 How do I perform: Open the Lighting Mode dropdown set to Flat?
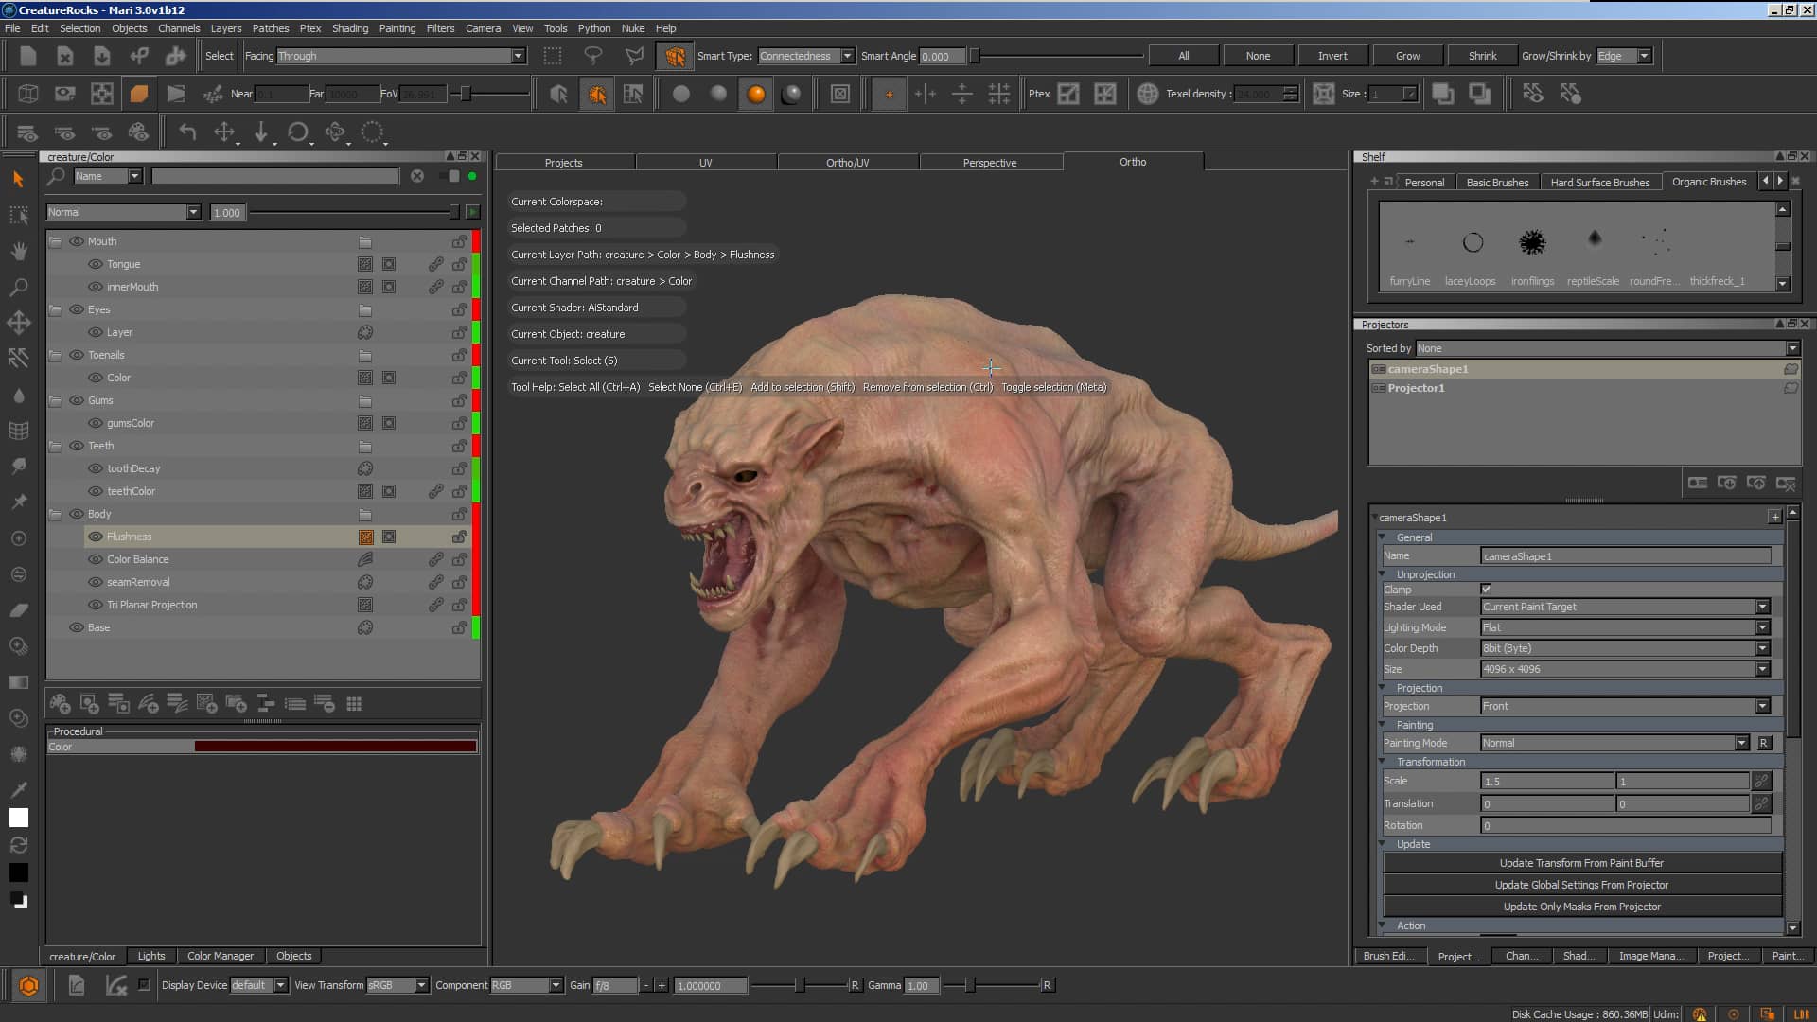1624,627
